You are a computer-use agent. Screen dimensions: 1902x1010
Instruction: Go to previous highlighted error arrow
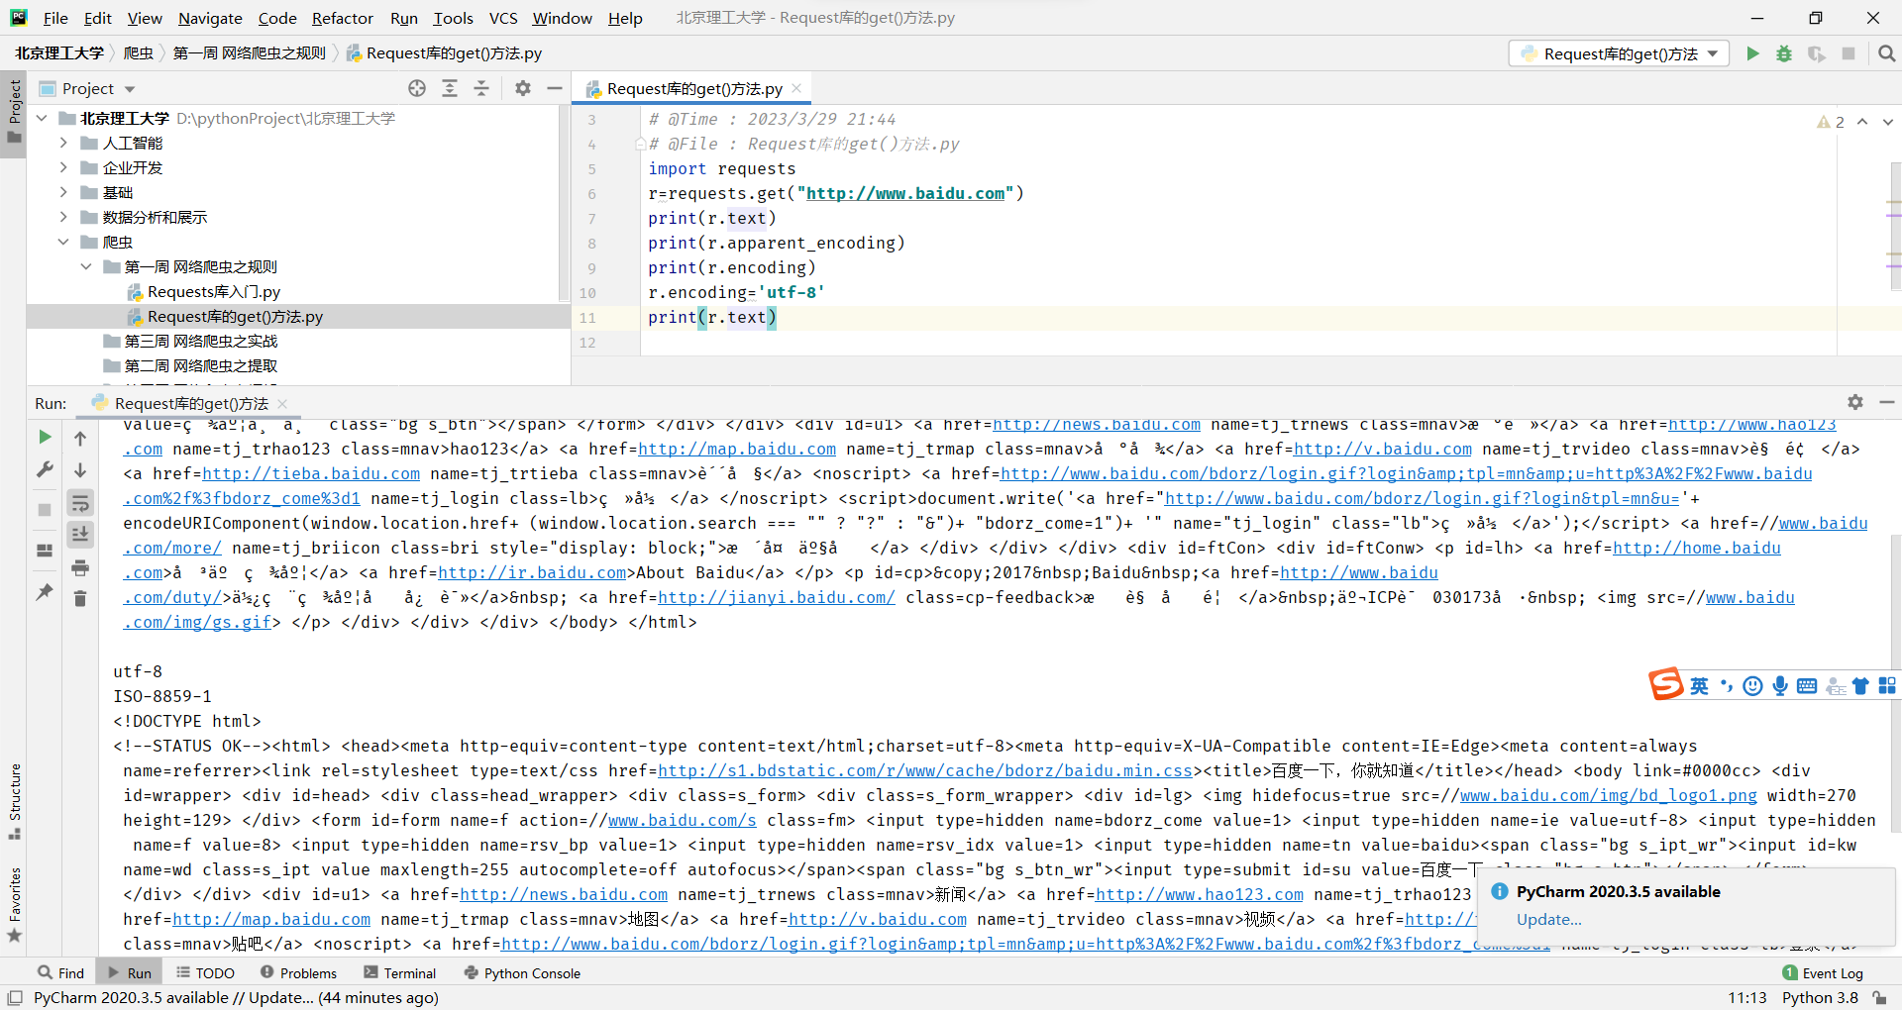[1862, 122]
